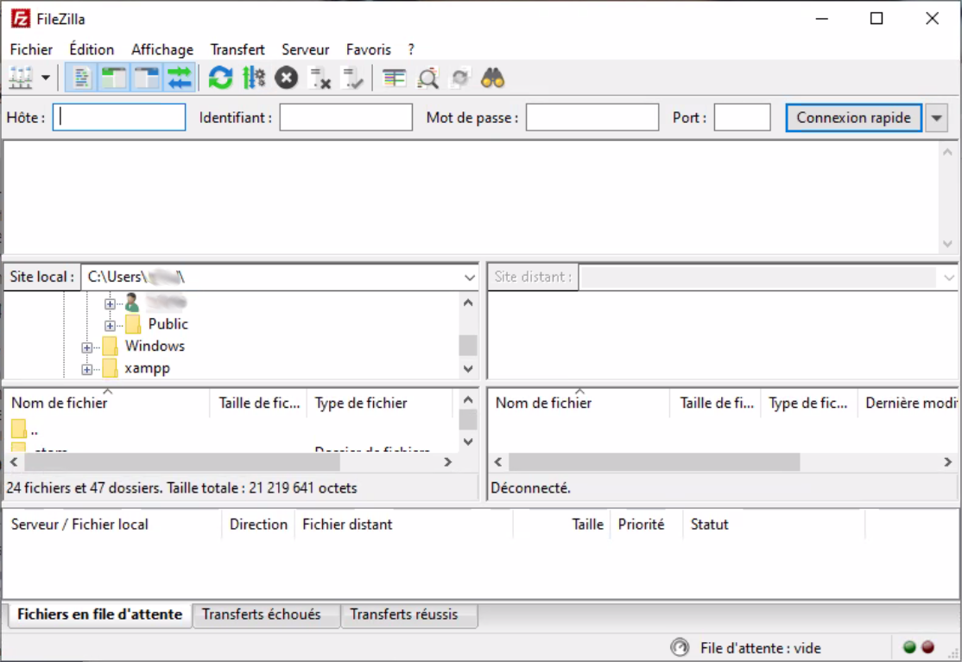Open the Site local path dropdown
Image resolution: width=962 pixels, height=662 pixels.
click(469, 277)
